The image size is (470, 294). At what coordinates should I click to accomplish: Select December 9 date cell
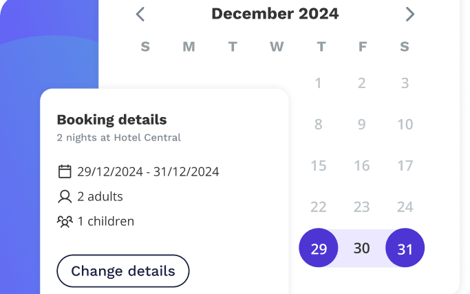tap(362, 125)
